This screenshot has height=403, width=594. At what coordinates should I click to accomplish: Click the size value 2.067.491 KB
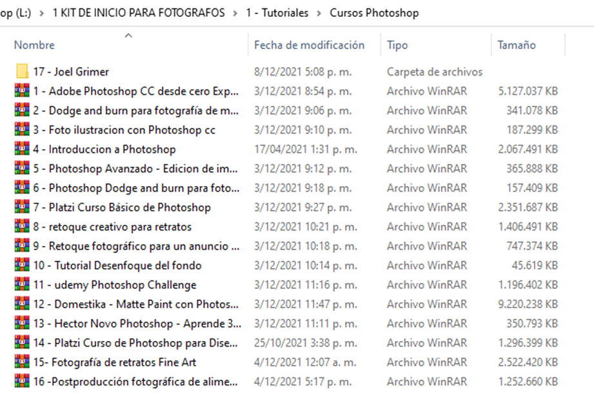click(528, 149)
